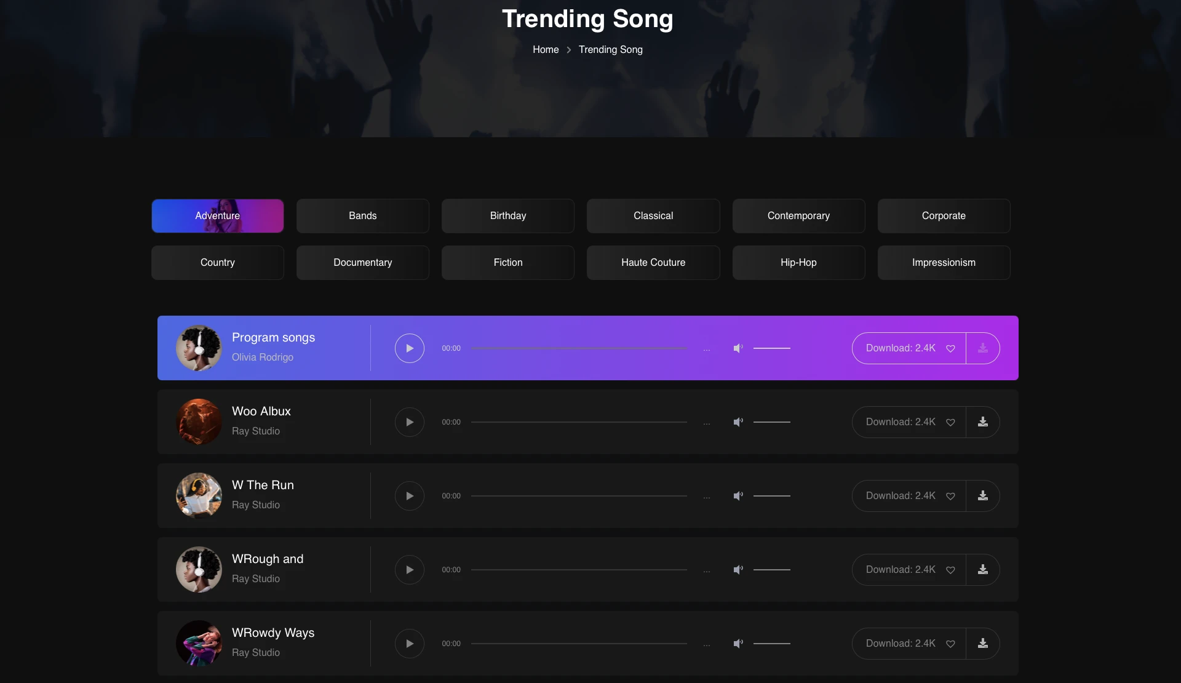Mute the W The Run speaker icon

pyautogui.click(x=738, y=496)
